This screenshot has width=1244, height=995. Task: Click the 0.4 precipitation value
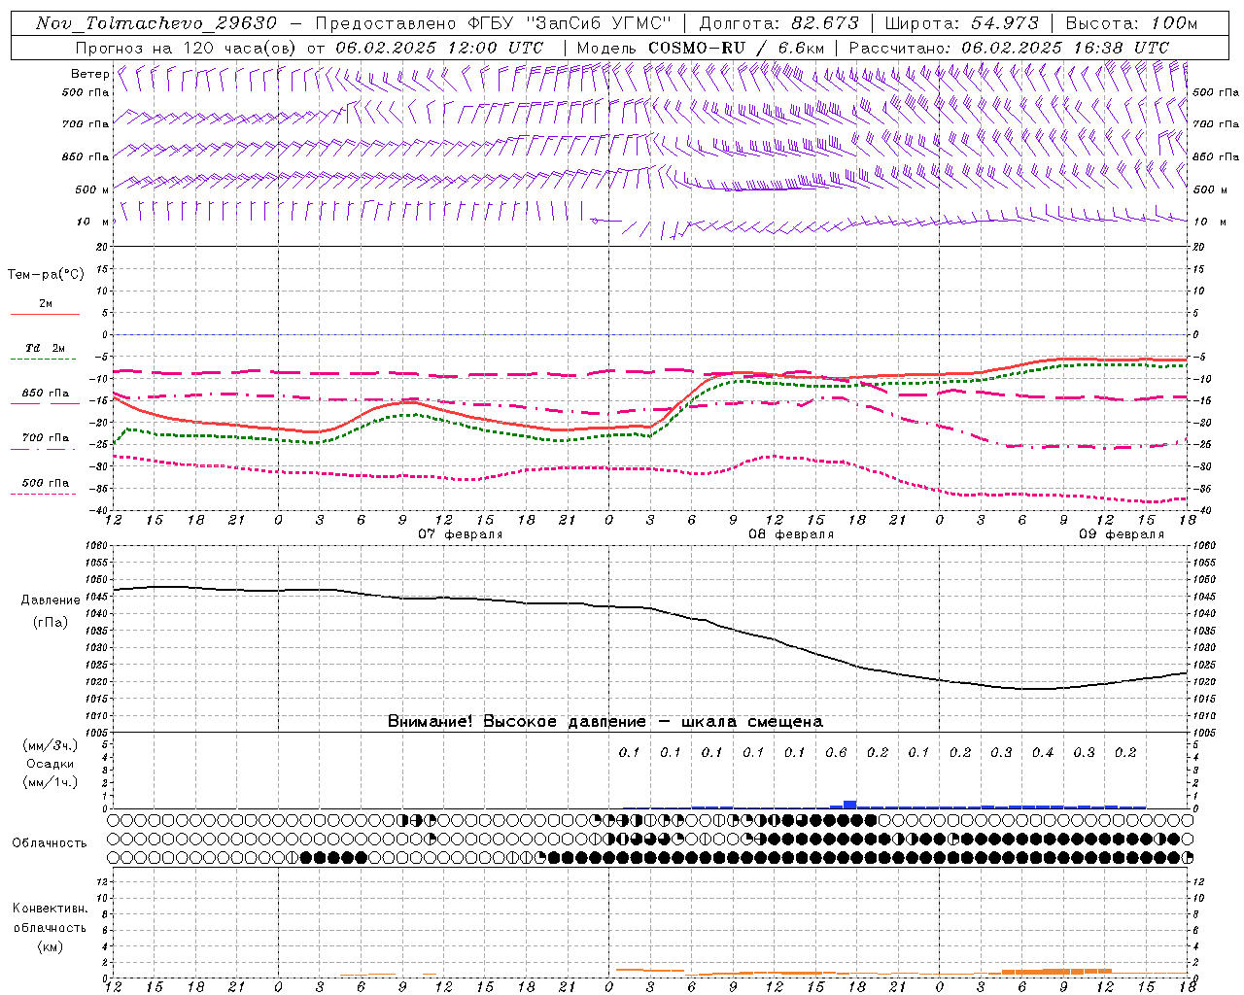1043,753
